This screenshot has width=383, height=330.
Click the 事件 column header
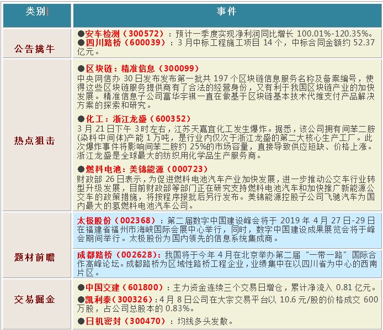coord(227,15)
